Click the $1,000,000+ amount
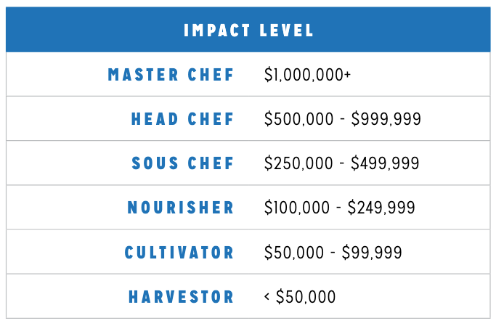 point(308,75)
